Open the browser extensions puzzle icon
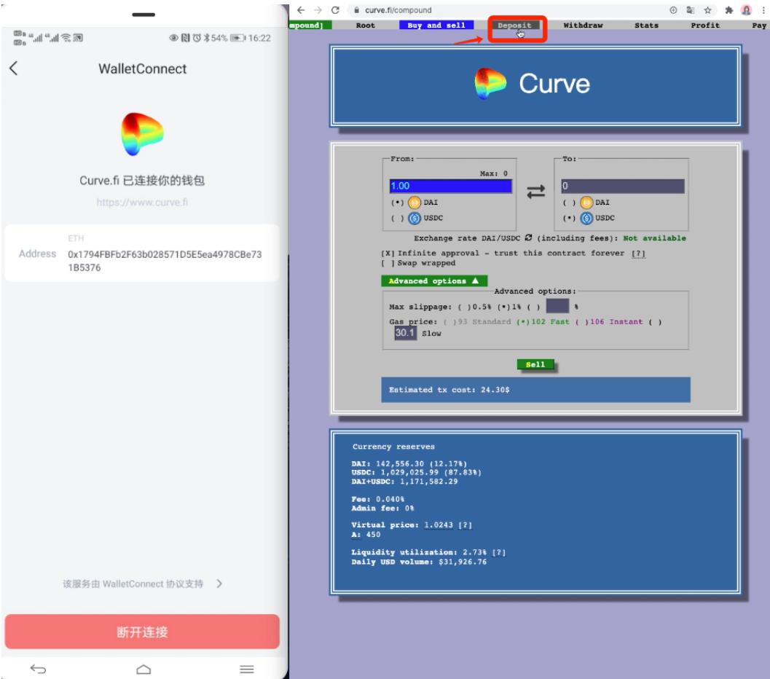This screenshot has height=679, width=770. click(727, 10)
